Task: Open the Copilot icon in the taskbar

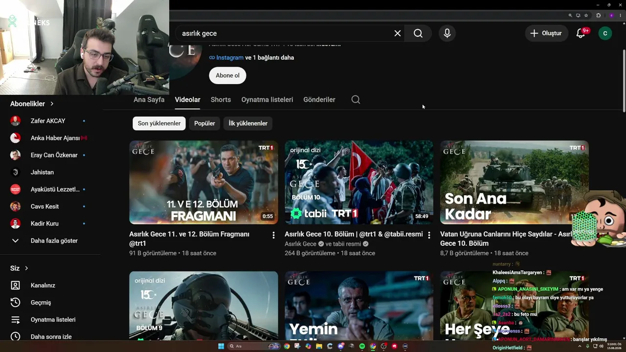Action: [x=308, y=346]
